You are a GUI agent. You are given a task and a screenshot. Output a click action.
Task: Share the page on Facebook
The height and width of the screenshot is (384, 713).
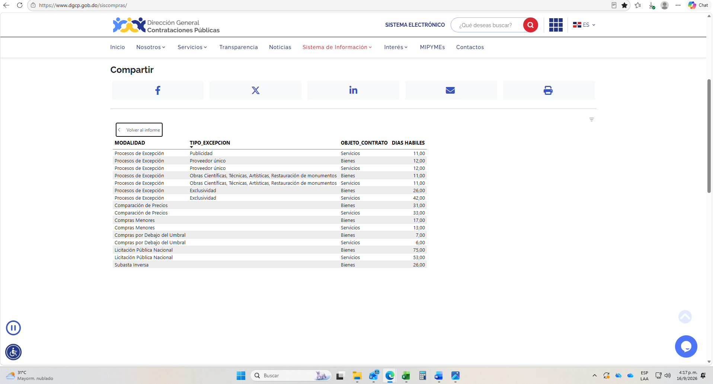pos(158,90)
